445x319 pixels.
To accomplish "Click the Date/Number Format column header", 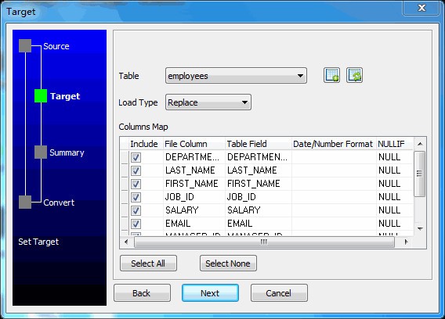I will coord(334,144).
